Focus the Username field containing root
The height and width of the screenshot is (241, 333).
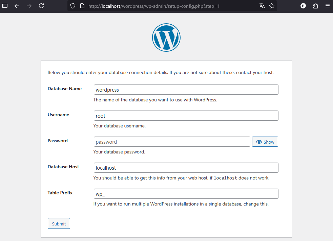point(186,116)
